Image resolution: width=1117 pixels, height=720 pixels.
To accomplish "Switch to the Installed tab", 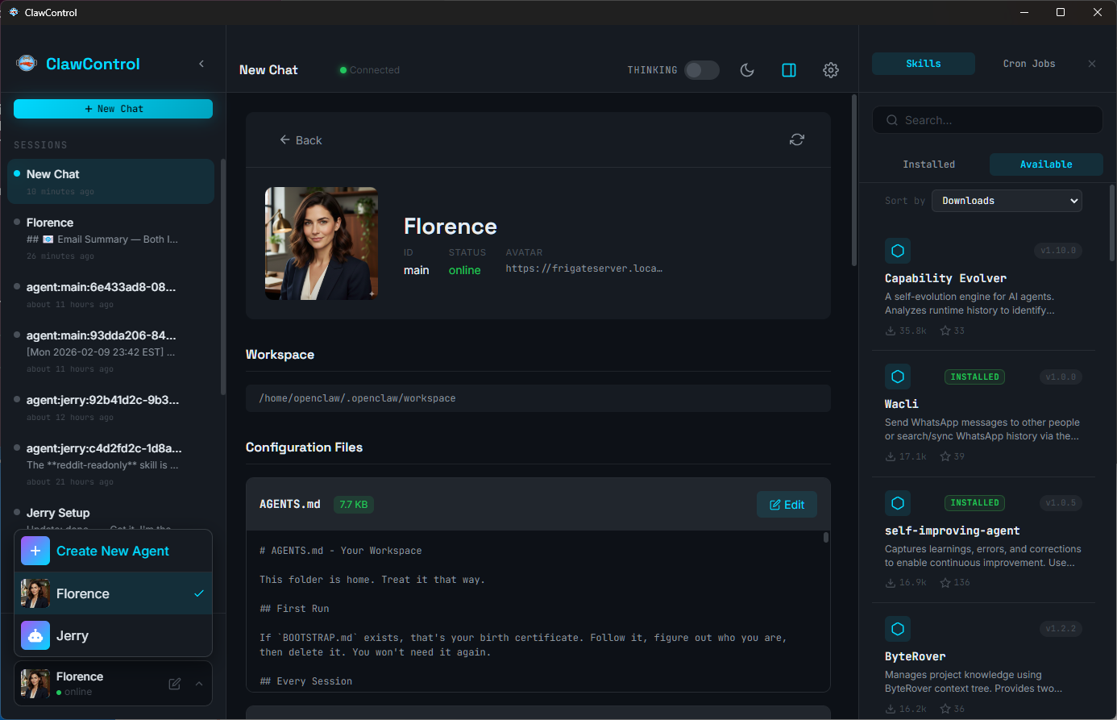I will pyautogui.click(x=928, y=164).
